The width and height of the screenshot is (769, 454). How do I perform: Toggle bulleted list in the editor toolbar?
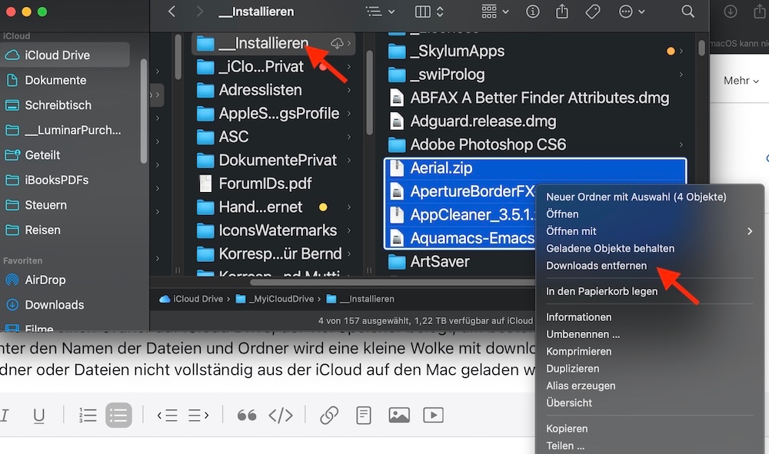118,416
